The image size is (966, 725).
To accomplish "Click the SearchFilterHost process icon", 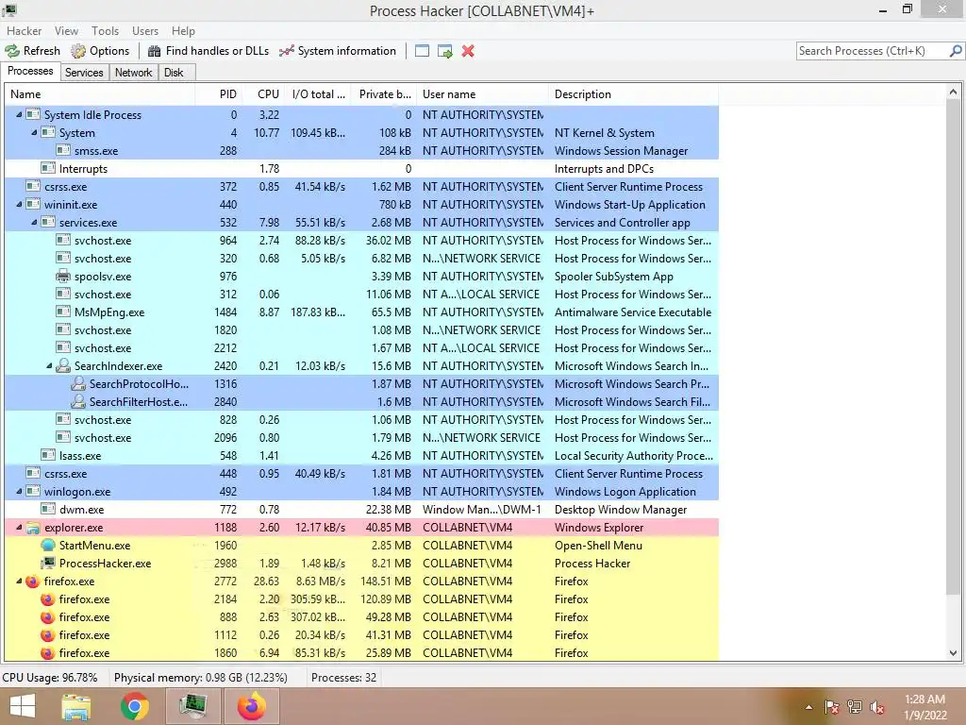I will [78, 401].
